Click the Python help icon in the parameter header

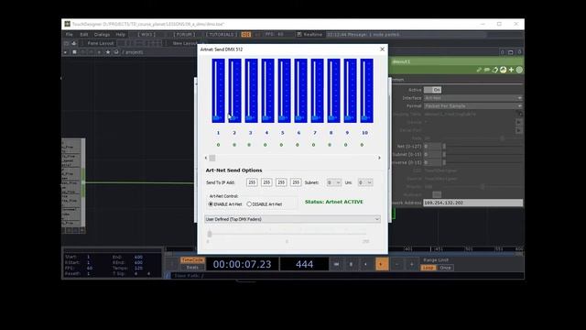tap(503, 70)
